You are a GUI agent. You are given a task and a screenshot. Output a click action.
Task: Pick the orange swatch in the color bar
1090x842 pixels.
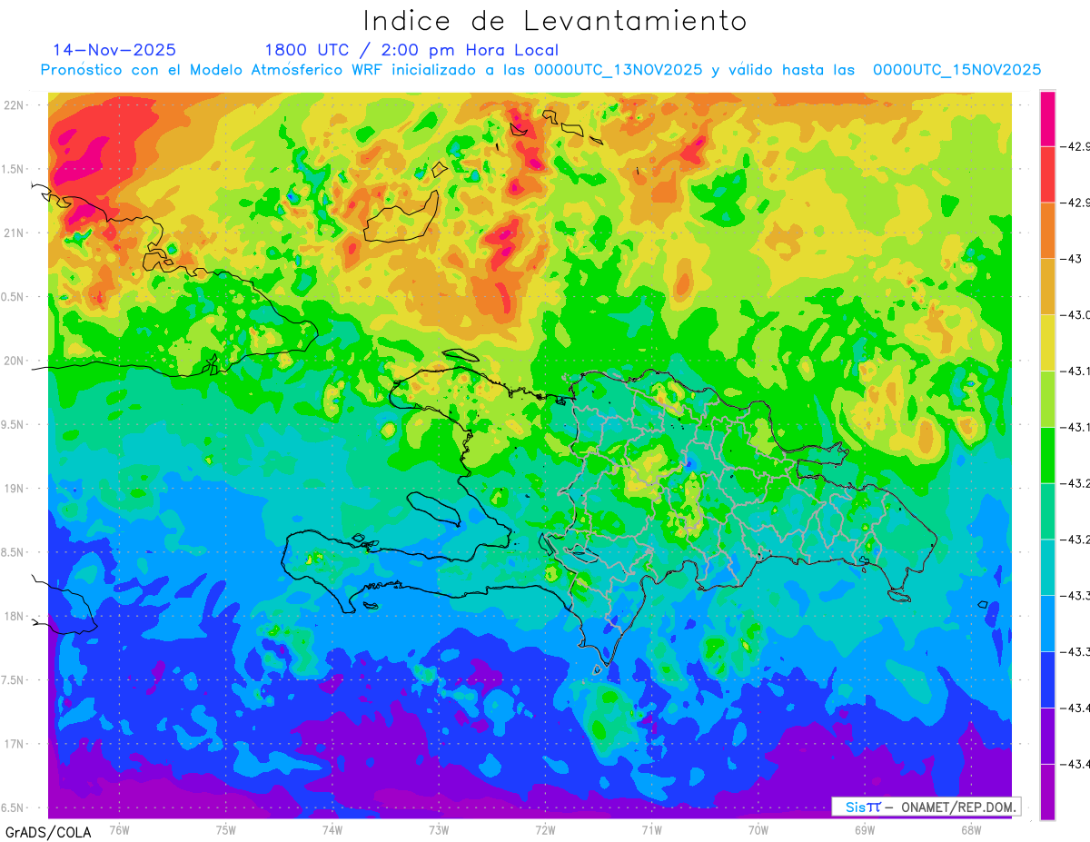tap(1047, 231)
